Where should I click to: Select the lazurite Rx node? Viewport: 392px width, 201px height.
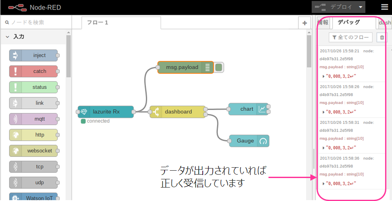click(106, 112)
